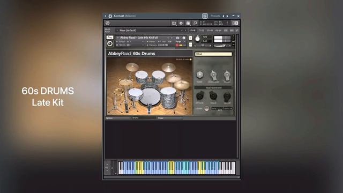This screenshot has width=343, height=193.
Task: Click the panic exclamation icon
Action: 227,23
